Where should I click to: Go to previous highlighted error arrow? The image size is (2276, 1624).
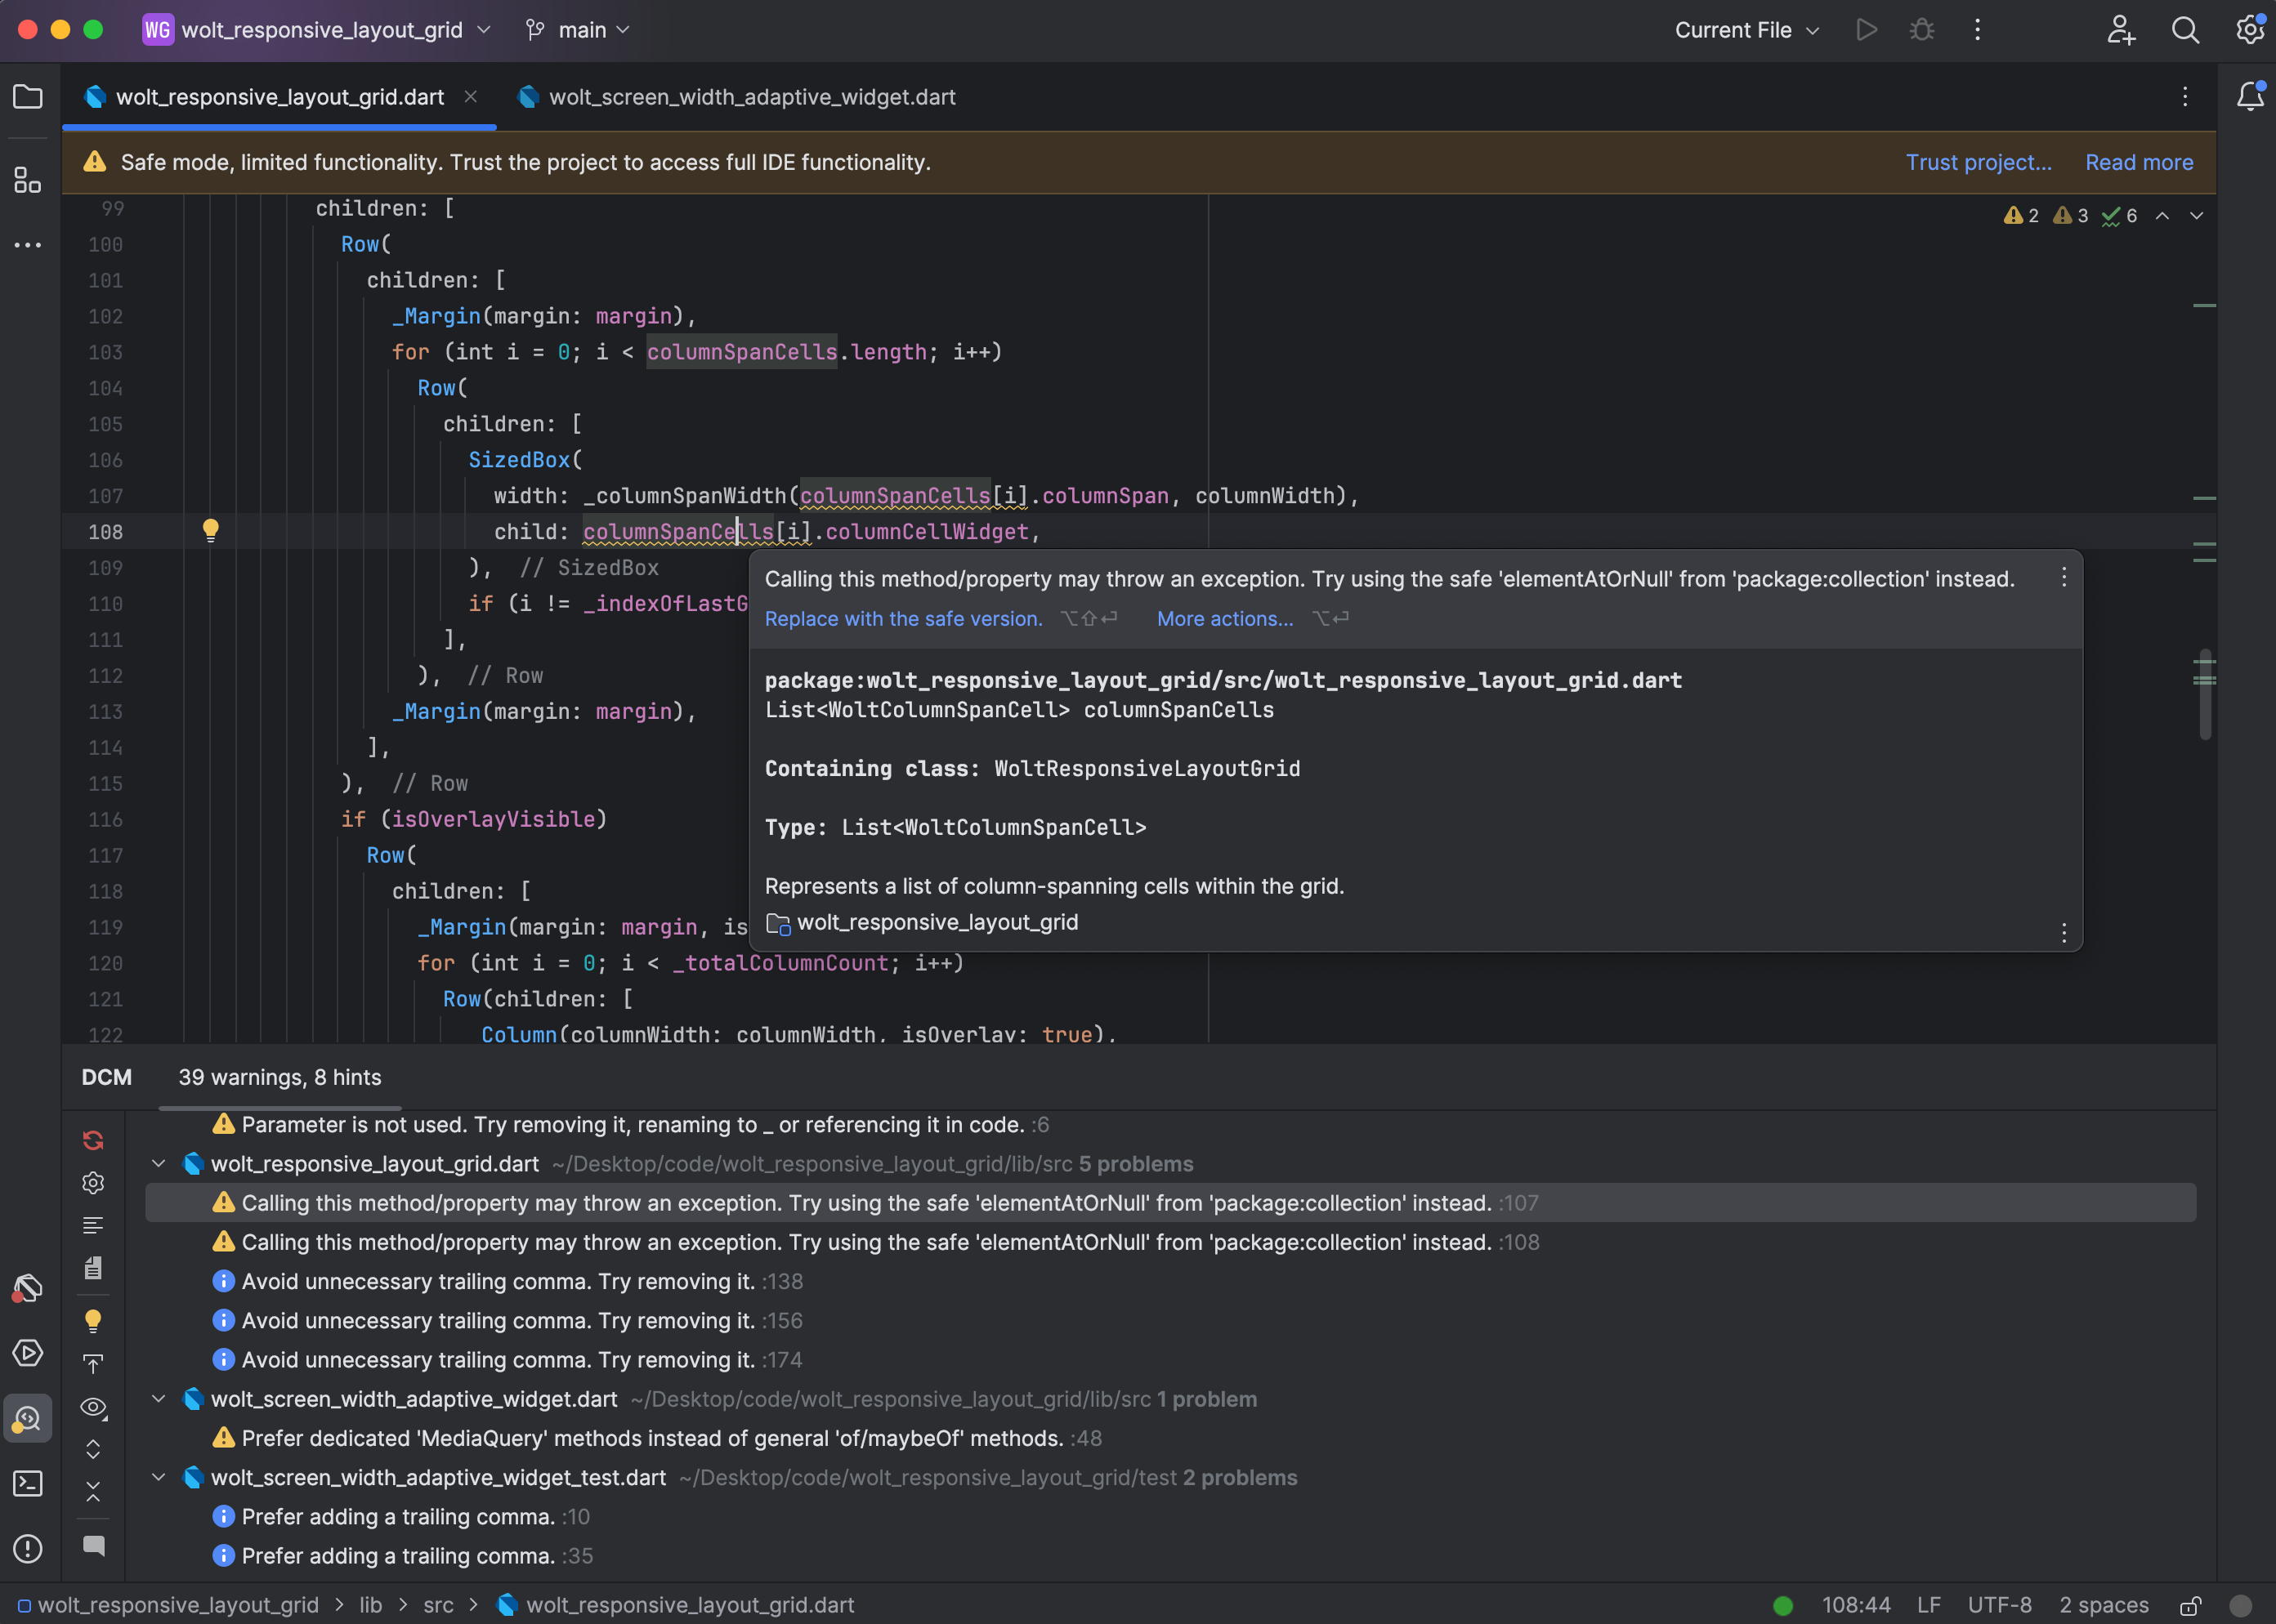[x=2162, y=216]
